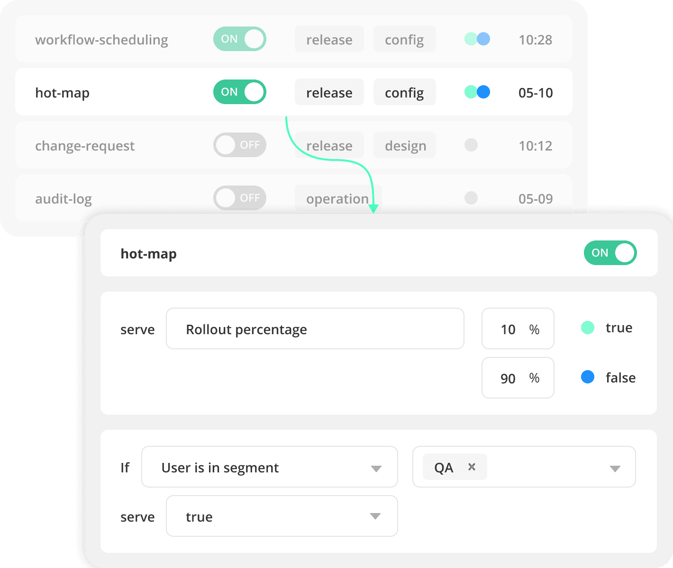Click the blue false variation dot
The height and width of the screenshot is (568, 673).
point(588,377)
